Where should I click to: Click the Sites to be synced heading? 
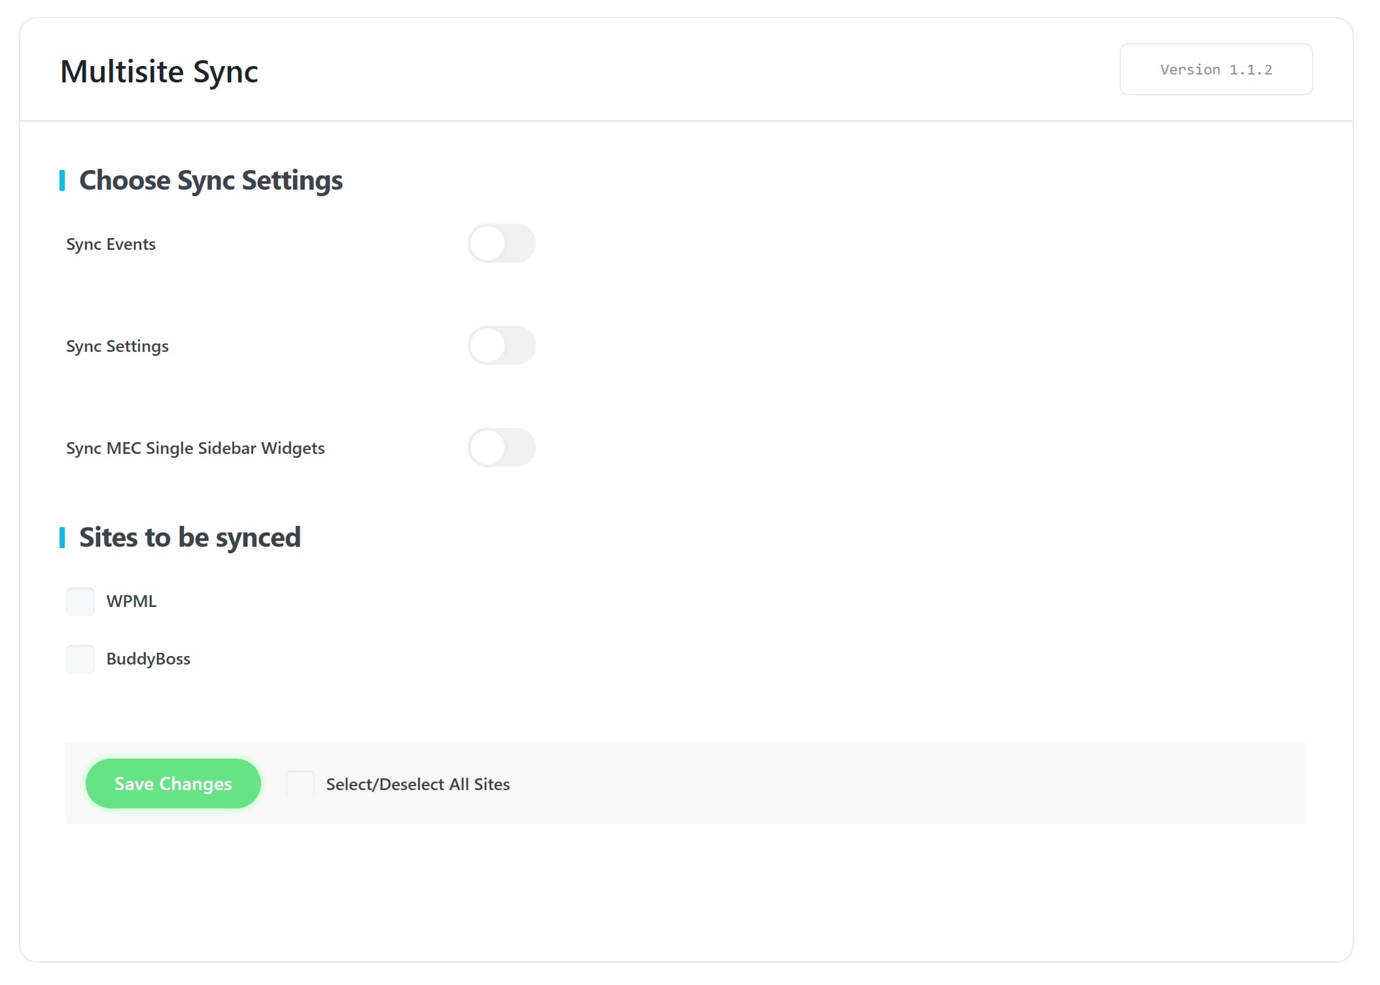pos(190,538)
